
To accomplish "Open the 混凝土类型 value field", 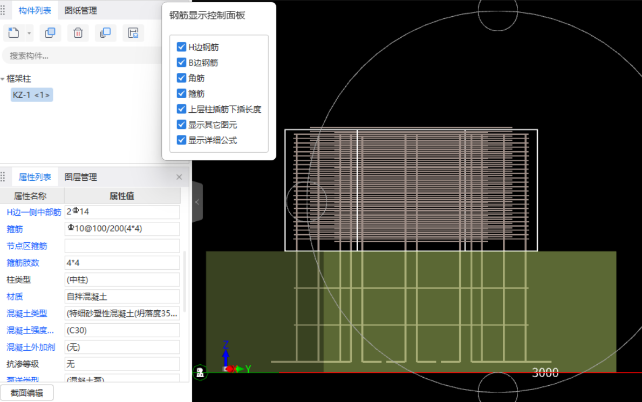I will (122, 313).
